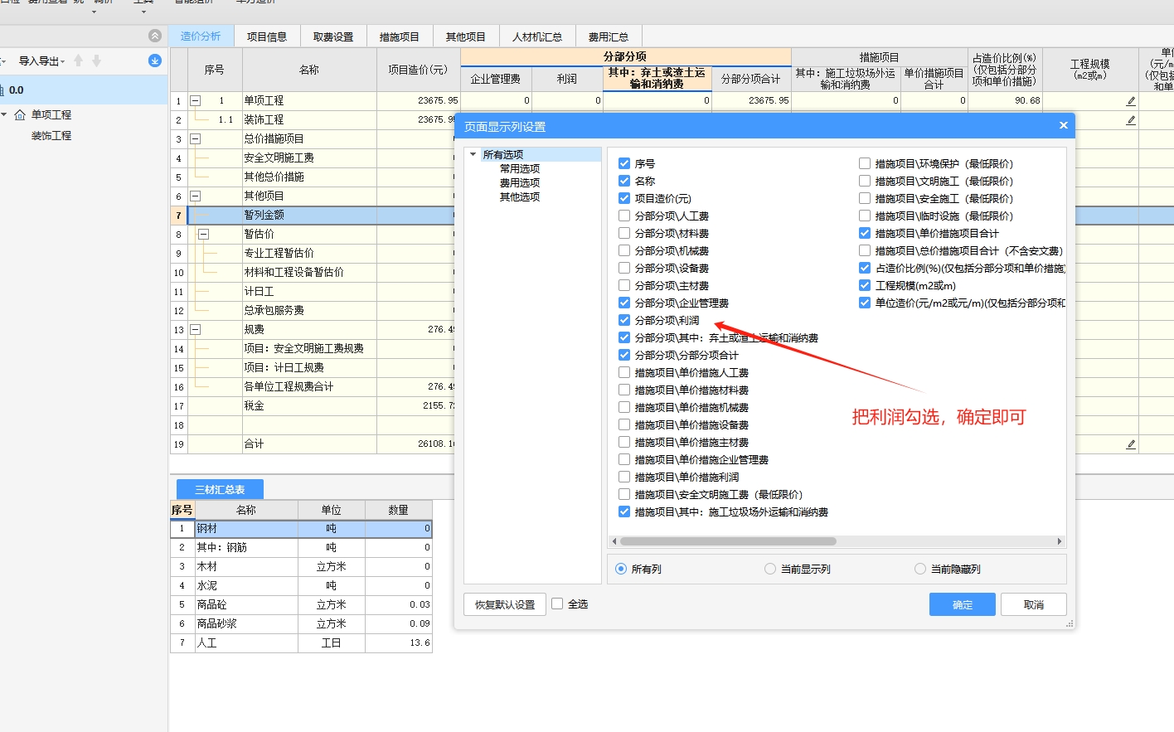Uncheck 措施项目\单价措施项目合计 checkbox
Viewport: 1174px width, 732px height.
(865, 234)
